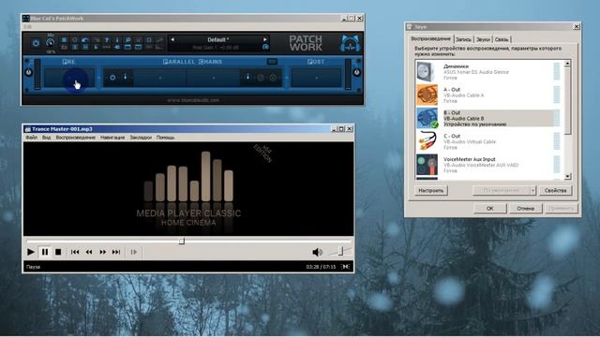Click the PatchWork input gain knob on left
600x337 pixels.
click(x=28, y=72)
